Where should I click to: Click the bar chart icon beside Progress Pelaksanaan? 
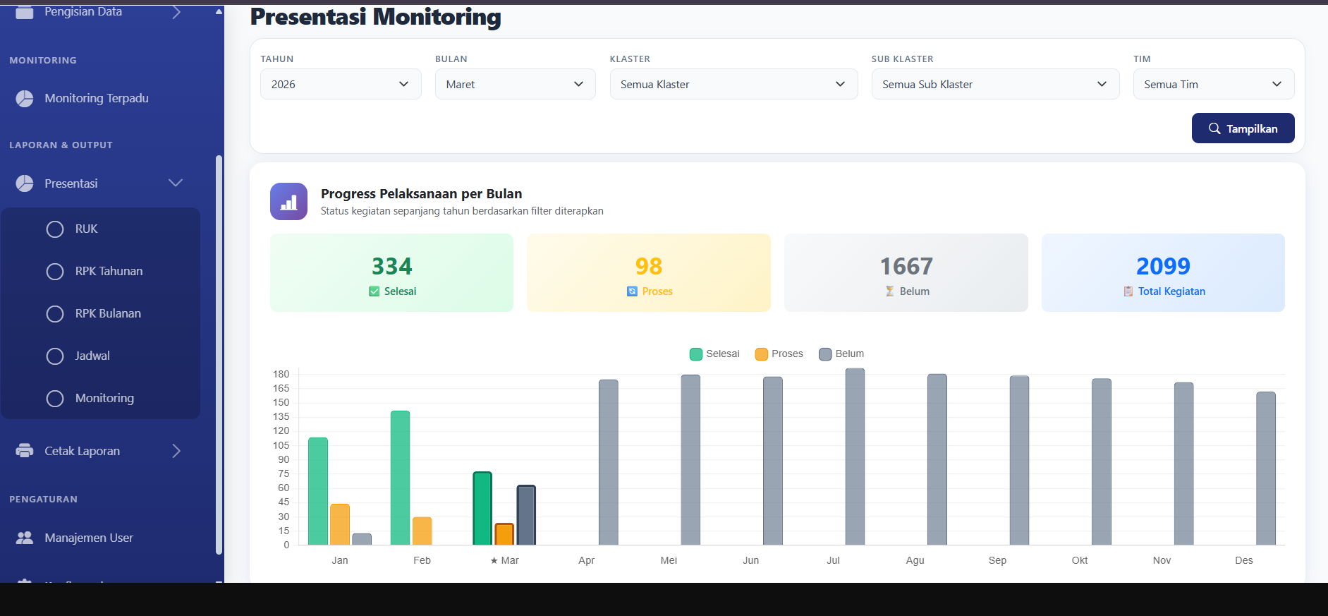288,202
